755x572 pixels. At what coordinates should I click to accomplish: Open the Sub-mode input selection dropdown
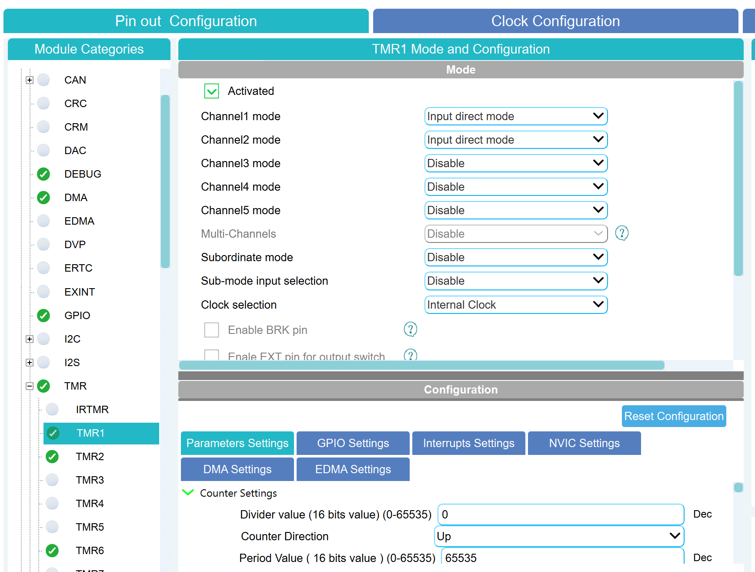[516, 281]
